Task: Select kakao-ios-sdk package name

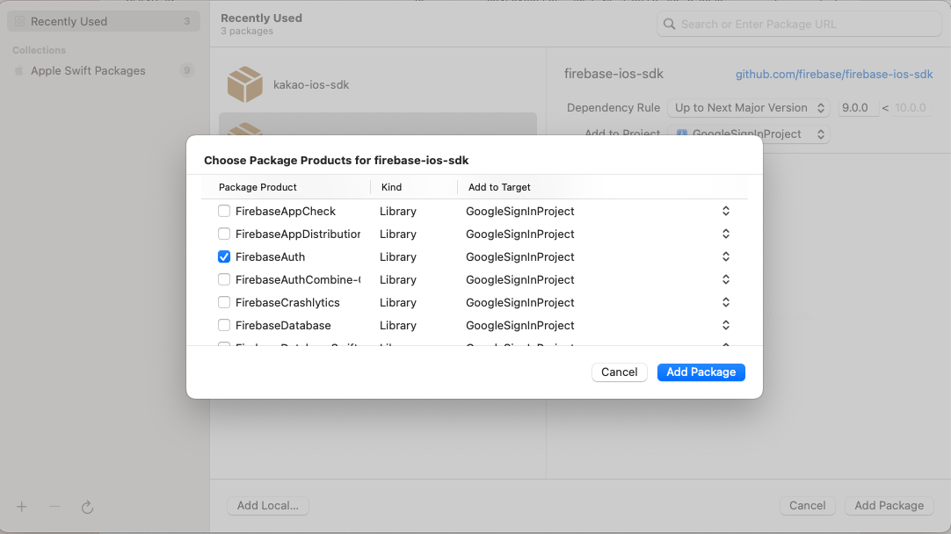Action: (311, 85)
